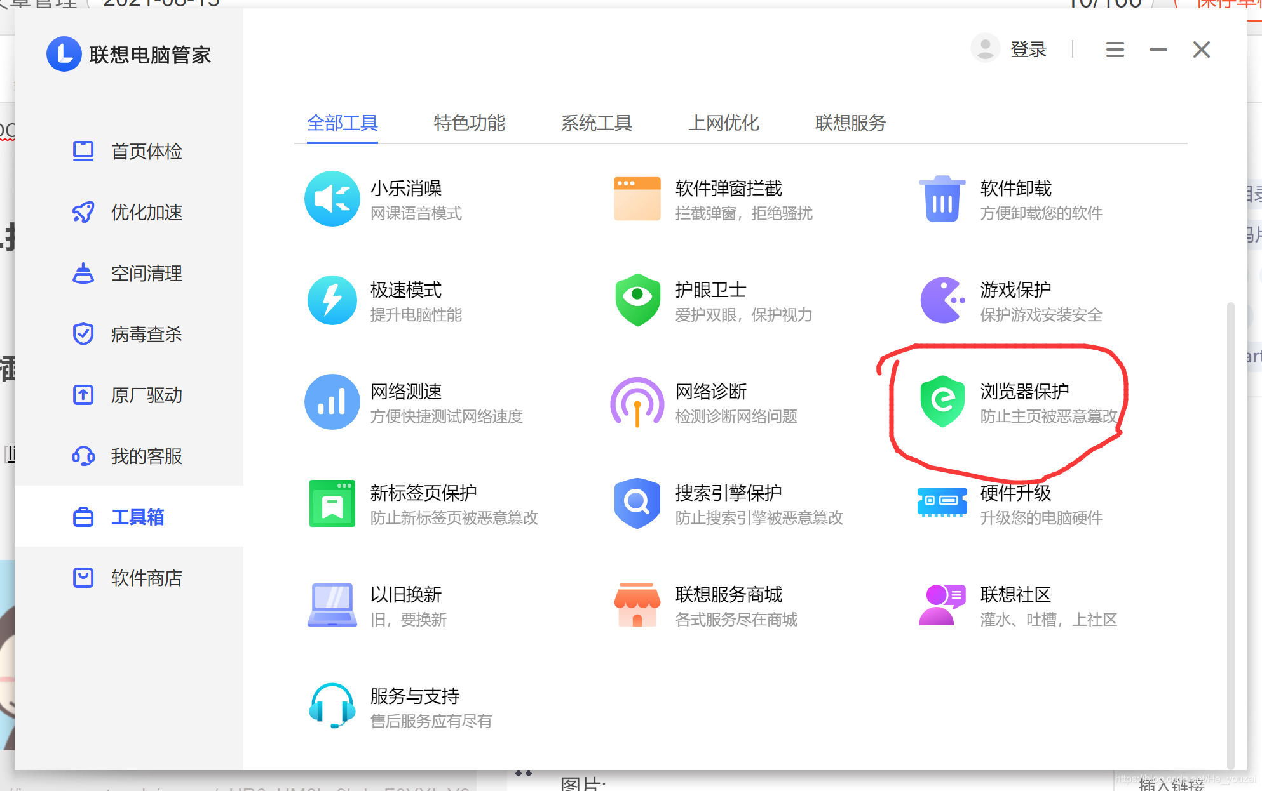Go to 首页体检 in sidebar
1262x791 pixels.
pyautogui.click(x=128, y=151)
